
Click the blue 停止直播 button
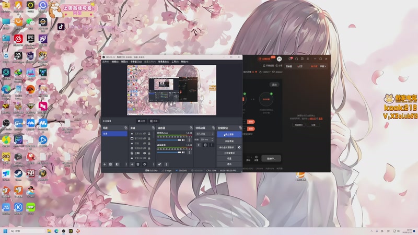229,134
